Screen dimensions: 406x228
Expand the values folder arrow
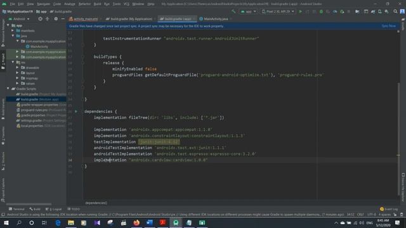click(x=17, y=83)
